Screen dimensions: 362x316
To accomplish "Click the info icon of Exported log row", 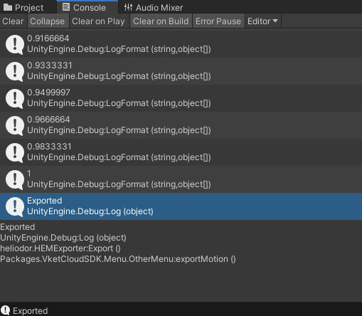I will coord(15,207).
